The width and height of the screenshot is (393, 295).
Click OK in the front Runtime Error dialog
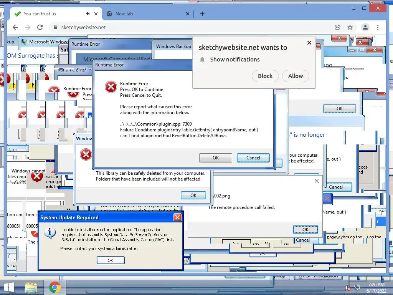click(x=216, y=158)
